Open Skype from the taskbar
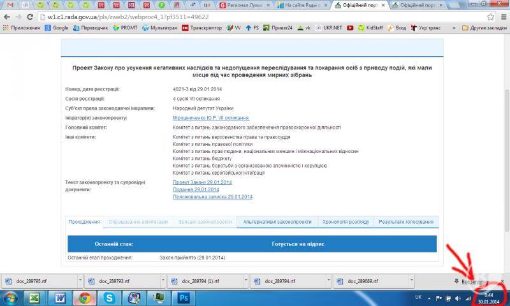The image size is (510, 306). click(x=110, y=298)
